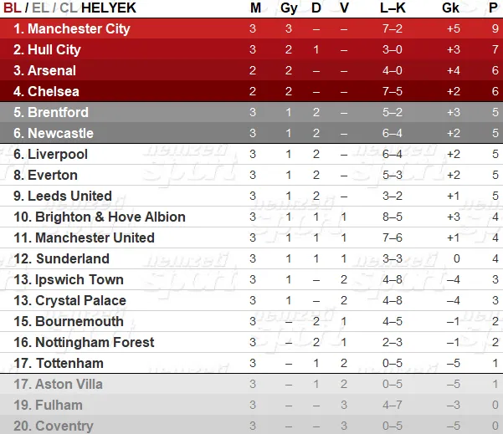Select the Liverpool row

pyautogui.click(x=251, y=154)
